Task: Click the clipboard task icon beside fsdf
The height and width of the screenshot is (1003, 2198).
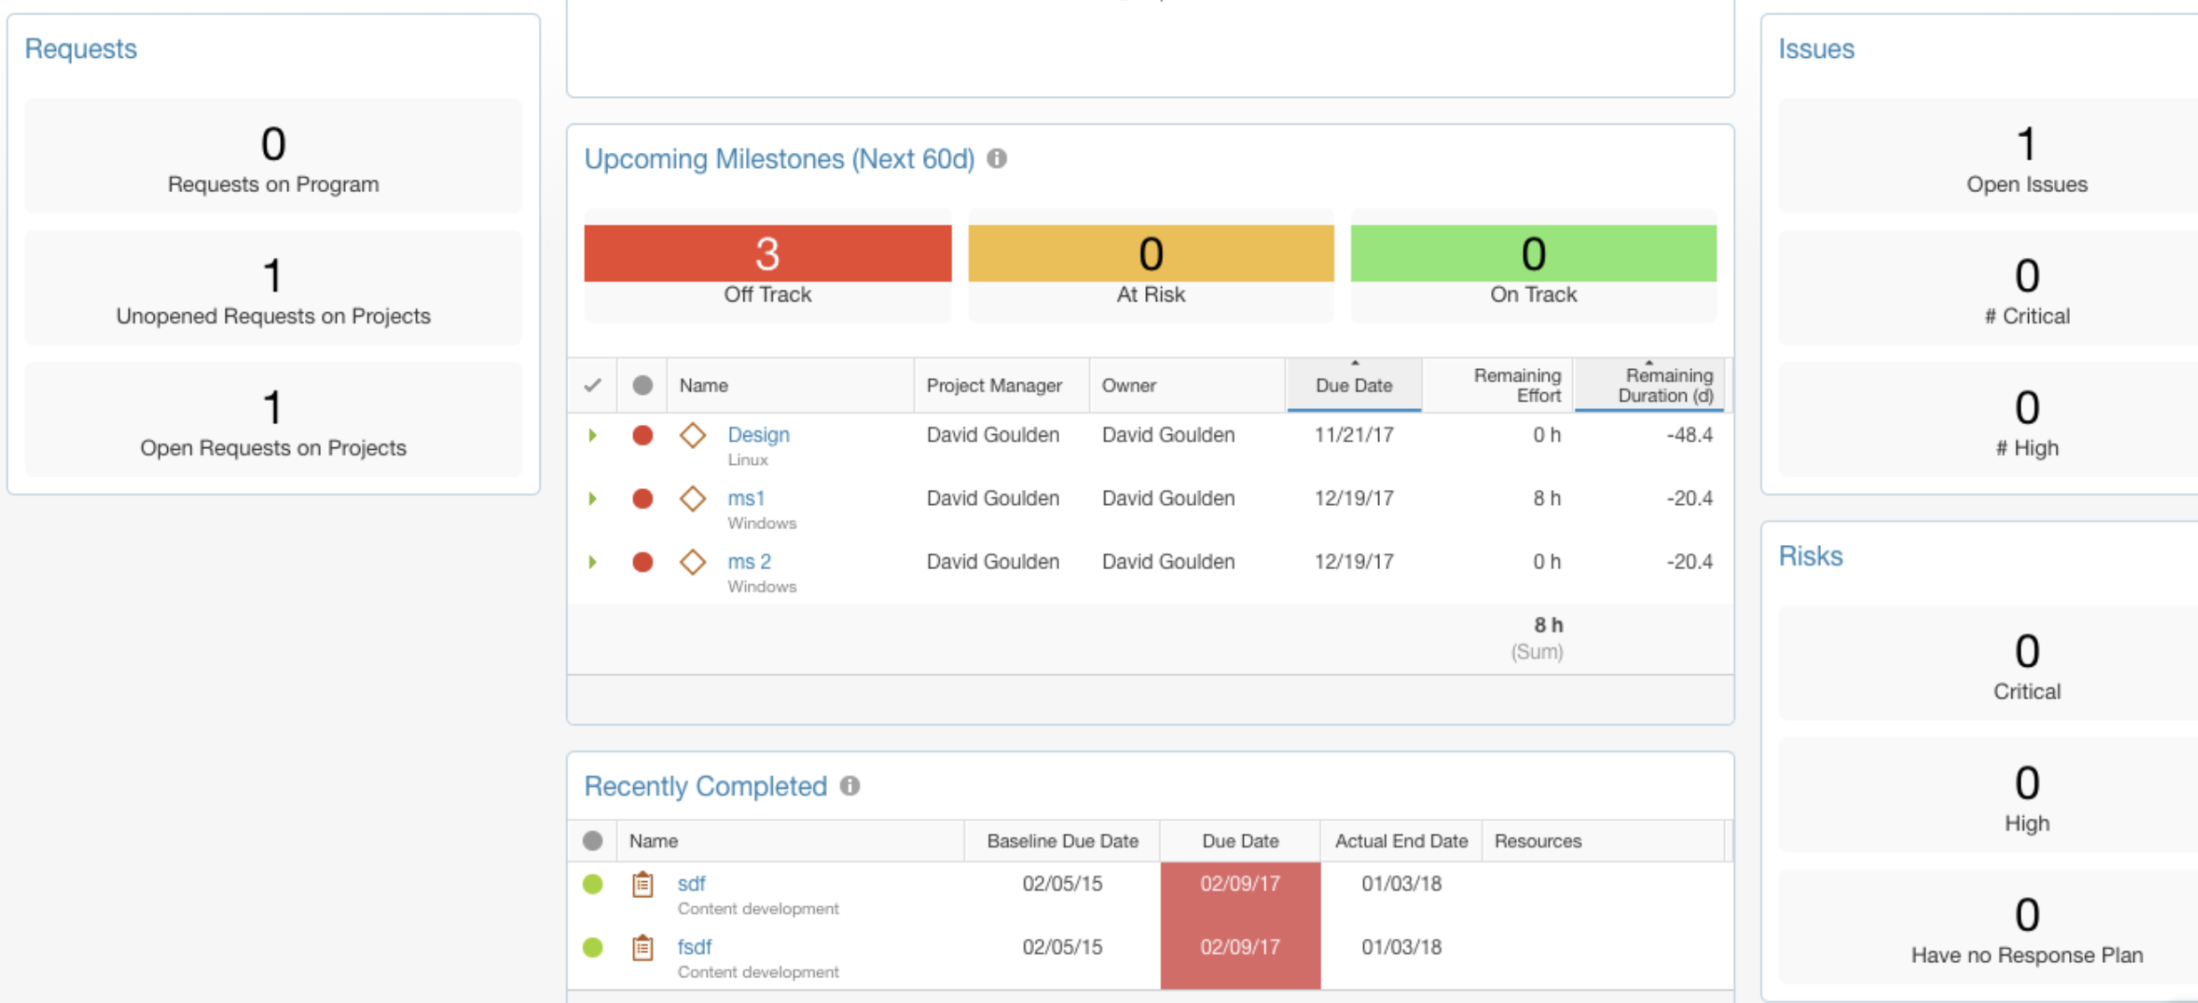Action: [x=642, y=947]
